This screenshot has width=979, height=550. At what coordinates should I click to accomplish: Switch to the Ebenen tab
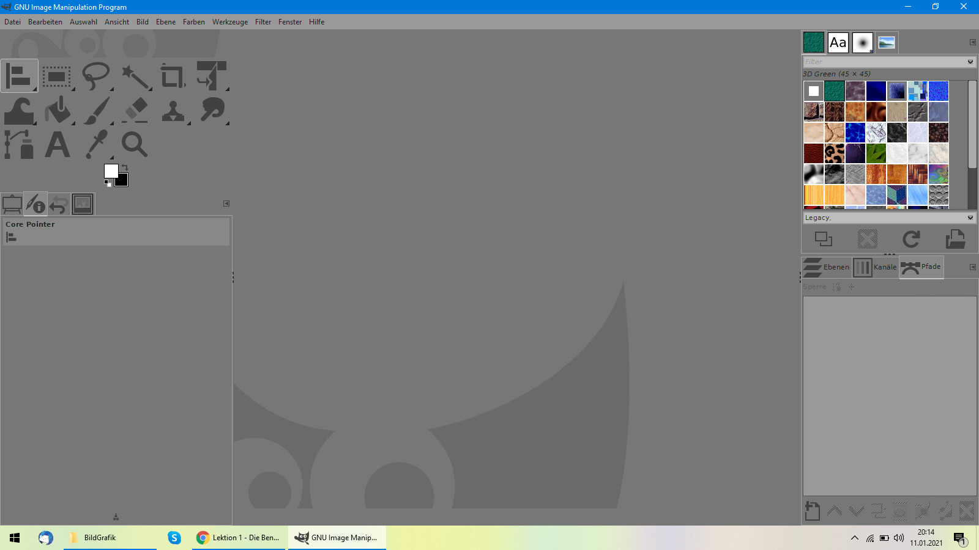pyautogui.click(x=827, y=267)
